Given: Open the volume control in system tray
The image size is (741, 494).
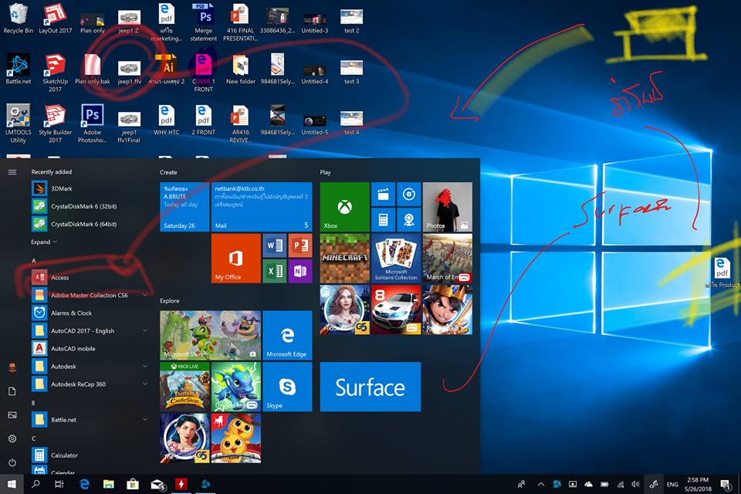Looking at the screenshot, I should [635, 484].
